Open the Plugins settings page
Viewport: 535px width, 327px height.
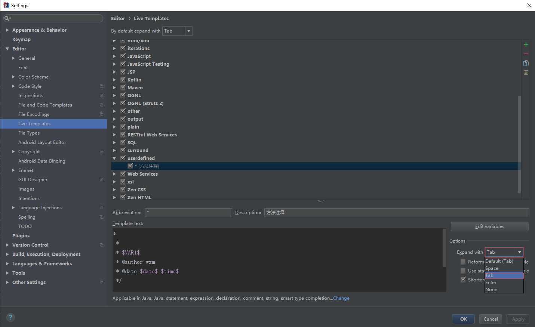point(21,236)
